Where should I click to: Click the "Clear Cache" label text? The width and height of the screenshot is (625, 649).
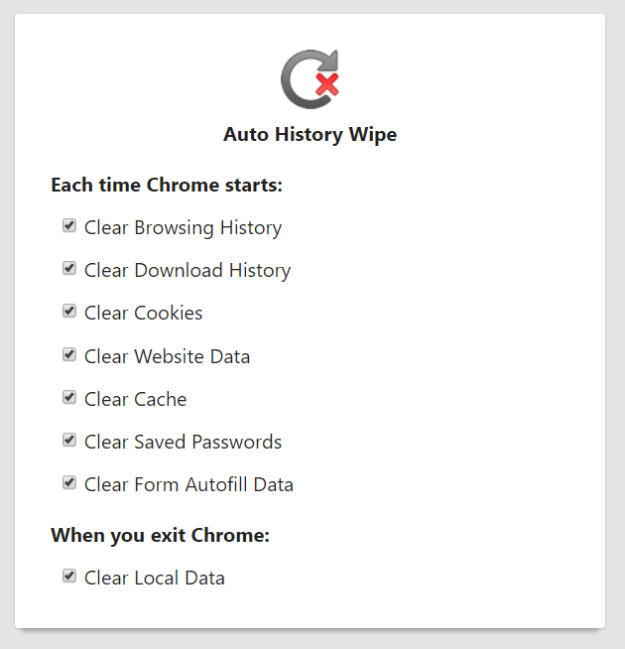[135, 400]
